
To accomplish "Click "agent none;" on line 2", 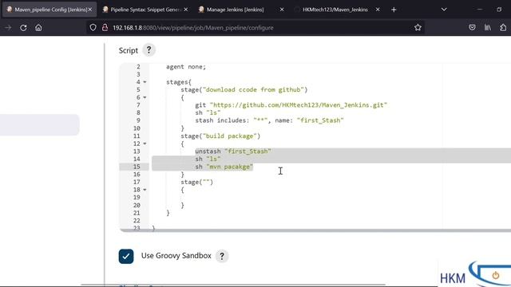I will tap(186, 67).
